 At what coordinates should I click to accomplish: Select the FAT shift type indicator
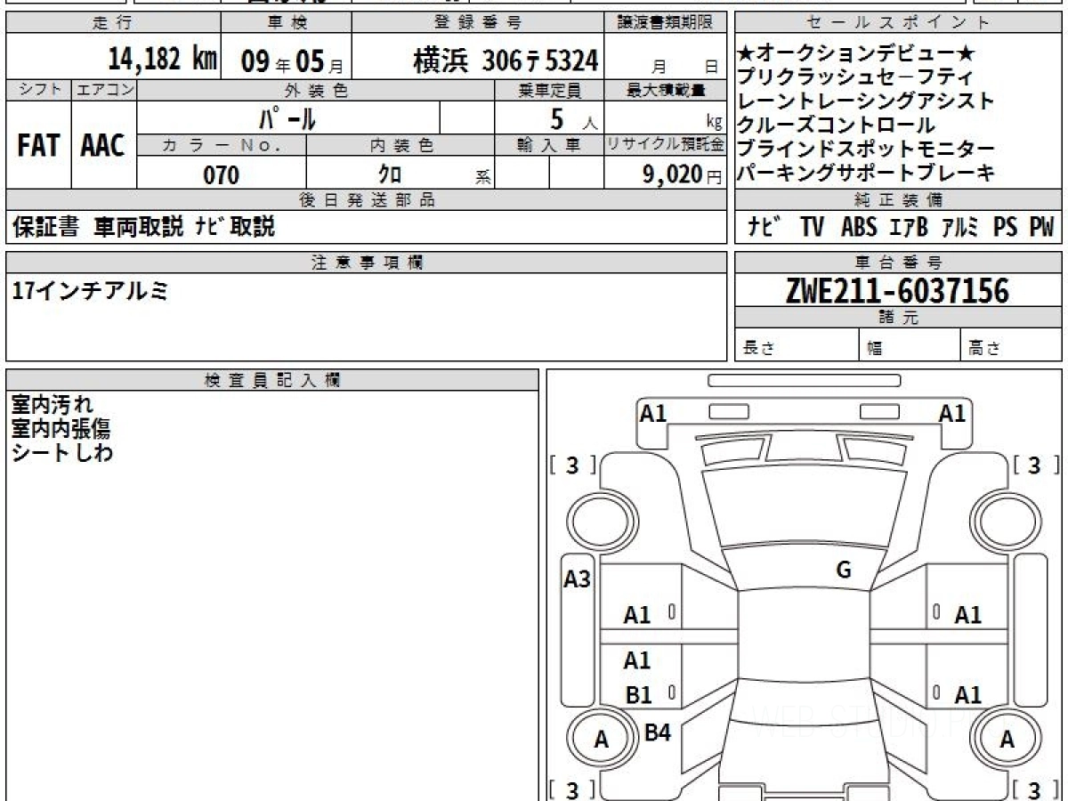tap(38, 146)
